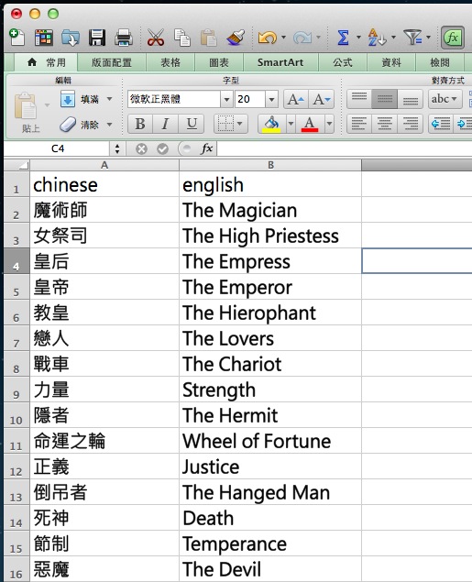Align text left horizontally

(359, 124)
